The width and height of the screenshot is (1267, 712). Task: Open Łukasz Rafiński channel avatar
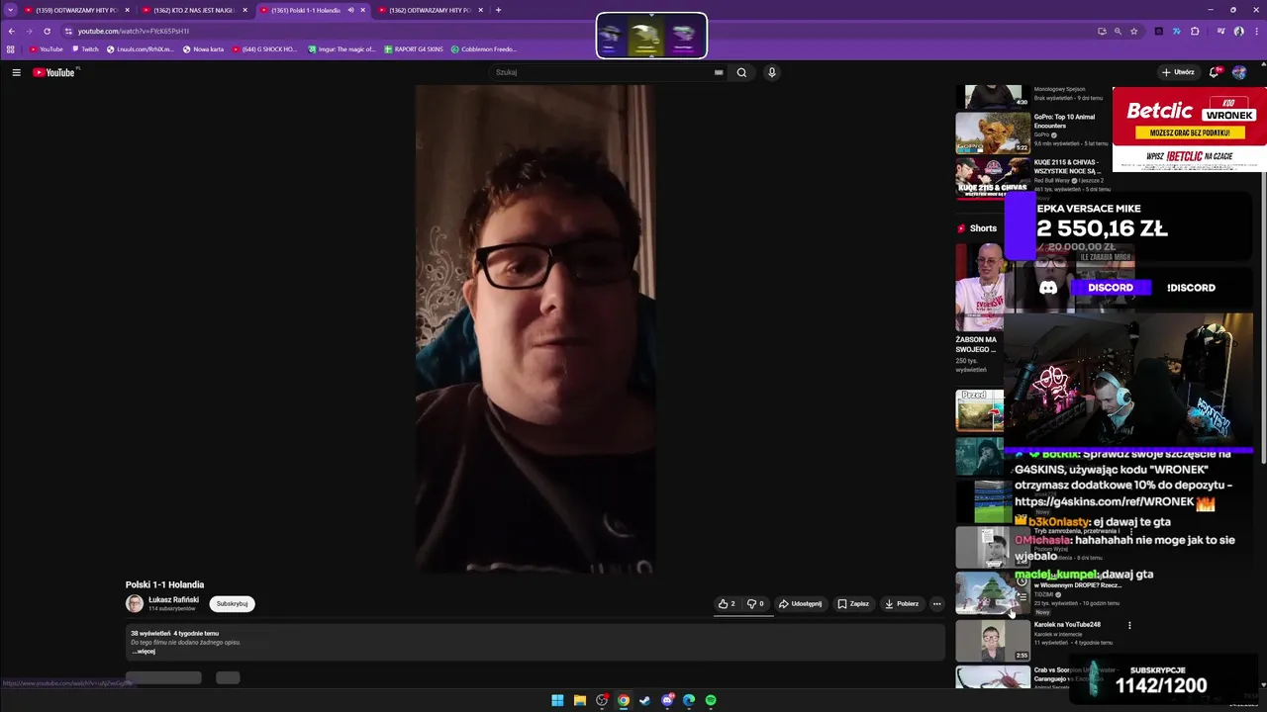(135, 603)
